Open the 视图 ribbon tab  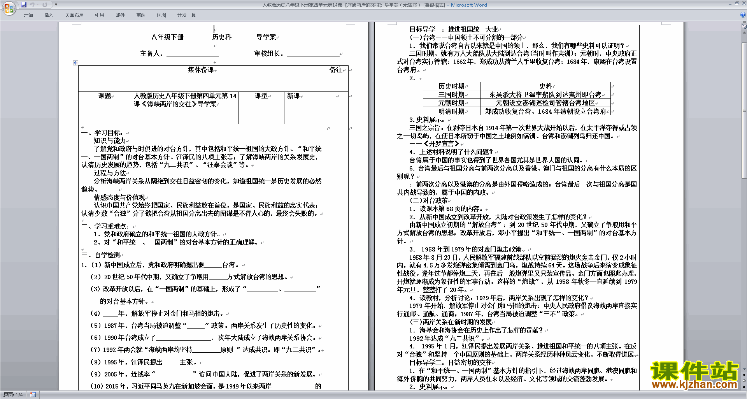coord(161,15)
